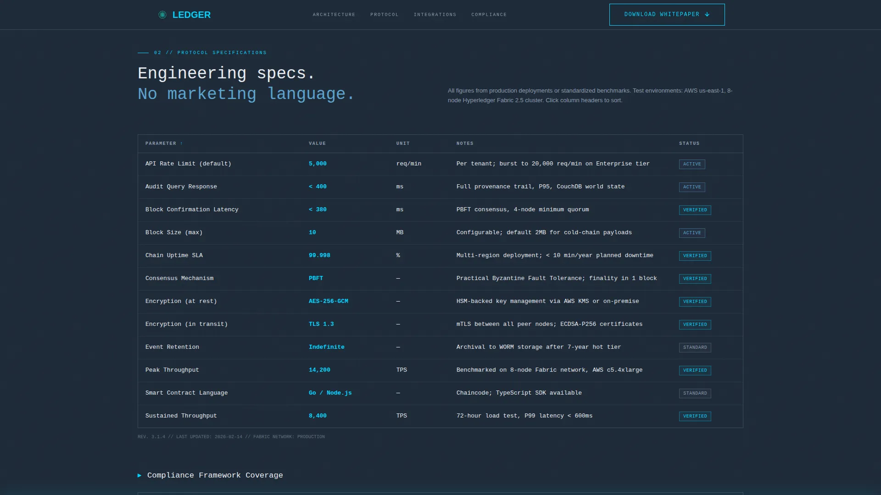The height and width of the screenshot is (495, 881).
Task: Click ACTIVE badge in Block Size row
Action: (x=692, y=233)
